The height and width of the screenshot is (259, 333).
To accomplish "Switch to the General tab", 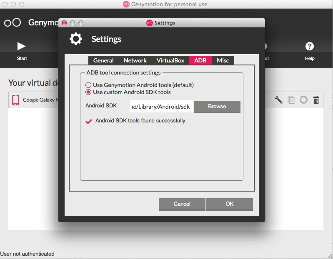I will click(103, 60).
